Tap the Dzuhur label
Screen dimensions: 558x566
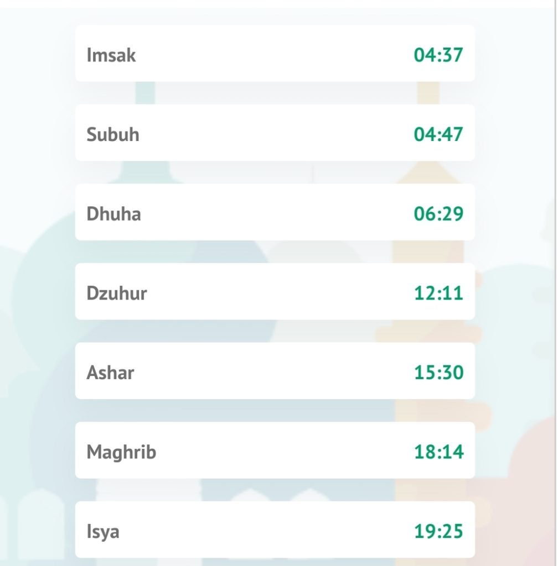[116, 293]
